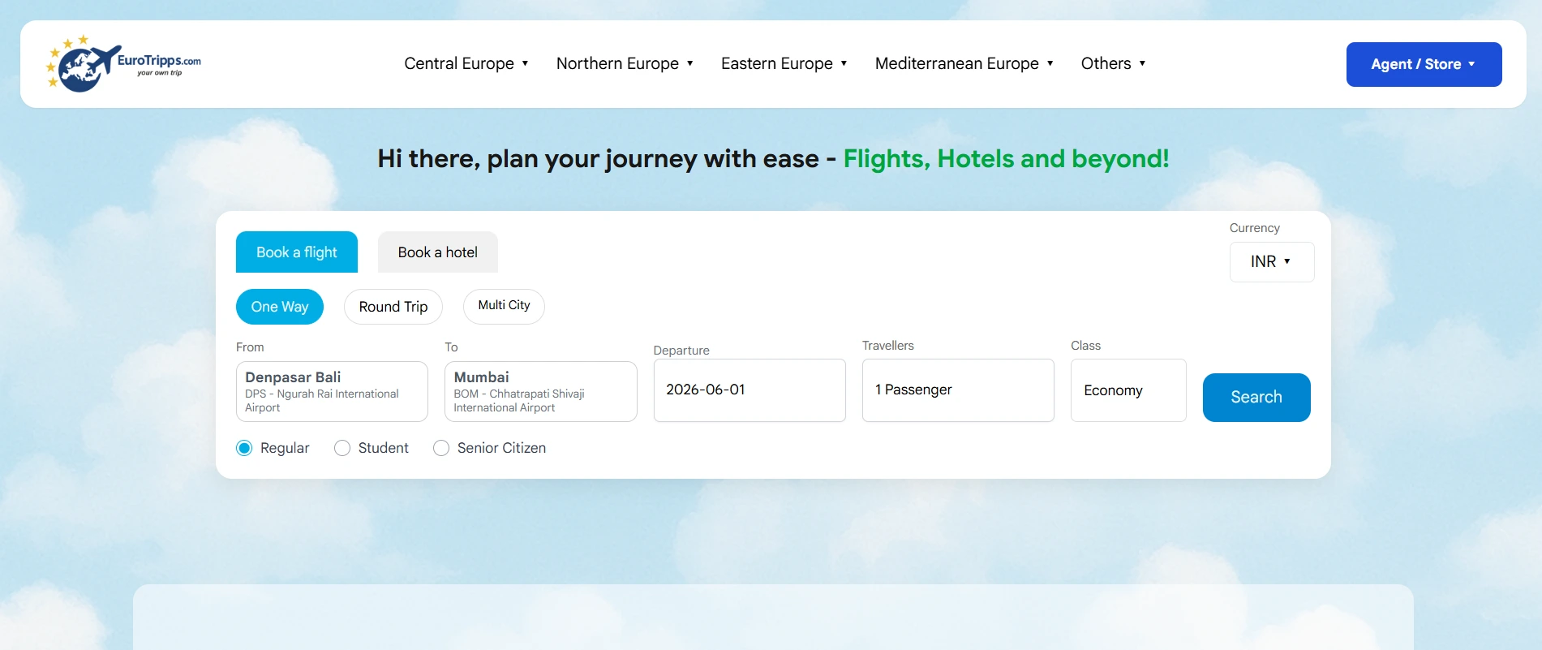1542x650 pixels.
Task: Open the Northern Europe dropdown
Action: (x=625, y=63)
